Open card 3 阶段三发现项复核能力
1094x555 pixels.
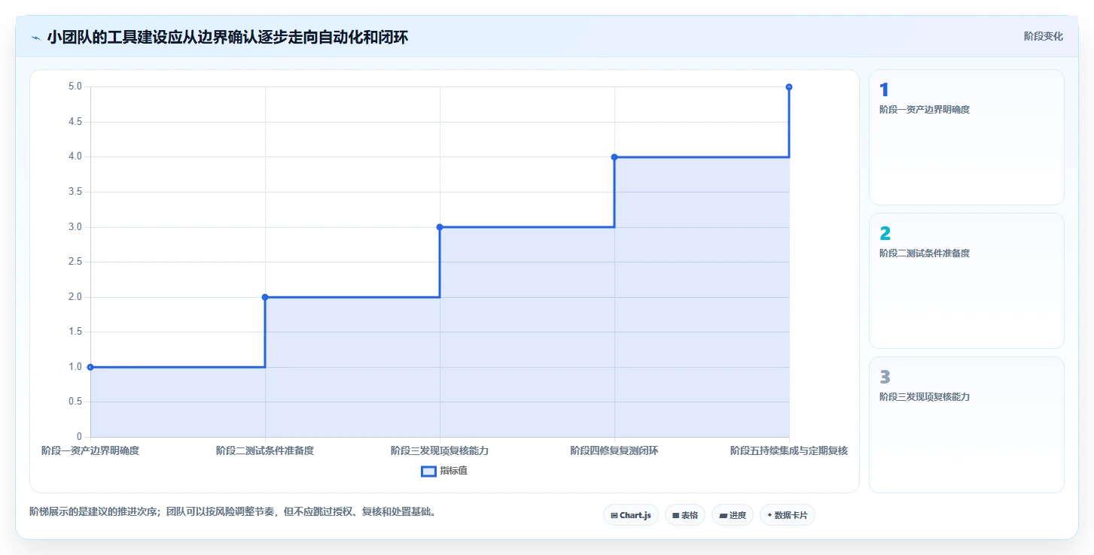pos(967,424)
